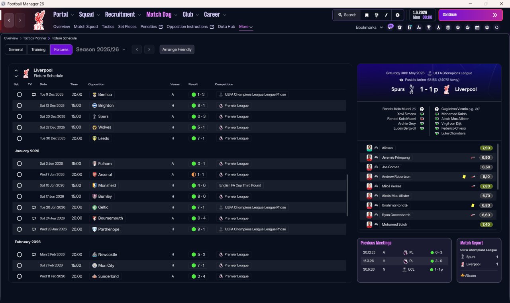Image resolution: width=510 pixels, height=303 pixels.
Task: Open the messages icon showing 9+ badge
Action: 390,27
